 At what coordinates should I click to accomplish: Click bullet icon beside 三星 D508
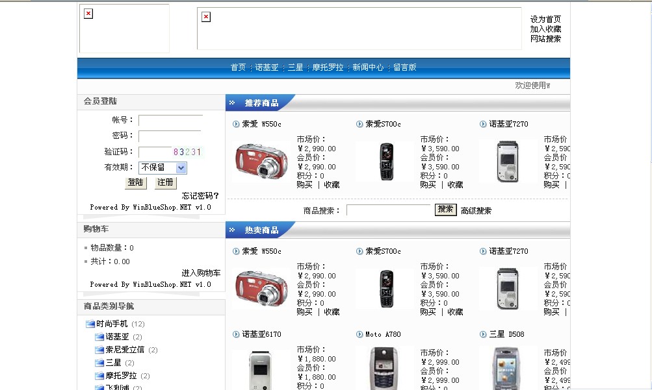483,334
